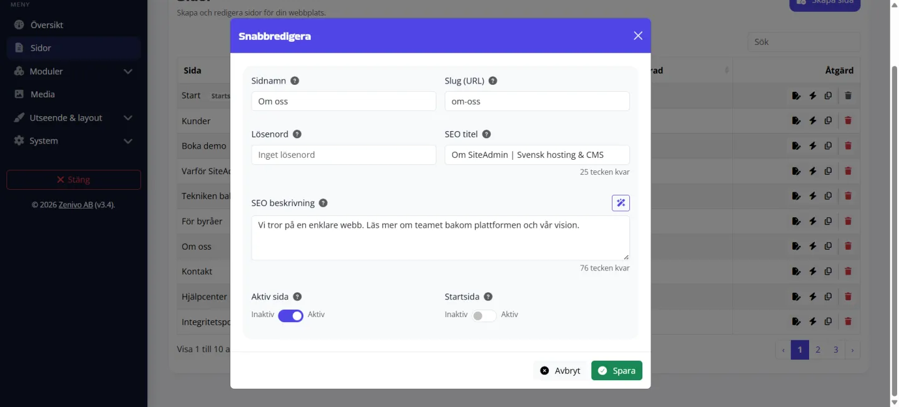Enable the Startsida toggle
The width and height of the screenshot is (899, 407).
(484, 315)
